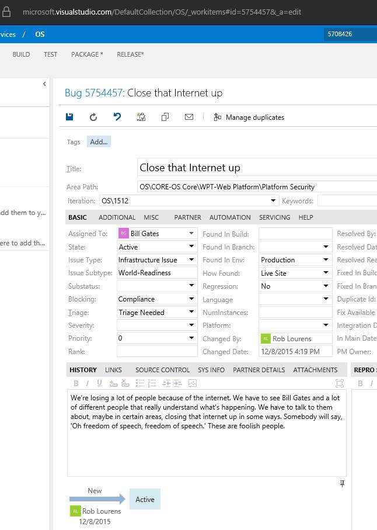Open the Issue Type dropdown
This screenshot has width=377, height=530.
point(191,259)
